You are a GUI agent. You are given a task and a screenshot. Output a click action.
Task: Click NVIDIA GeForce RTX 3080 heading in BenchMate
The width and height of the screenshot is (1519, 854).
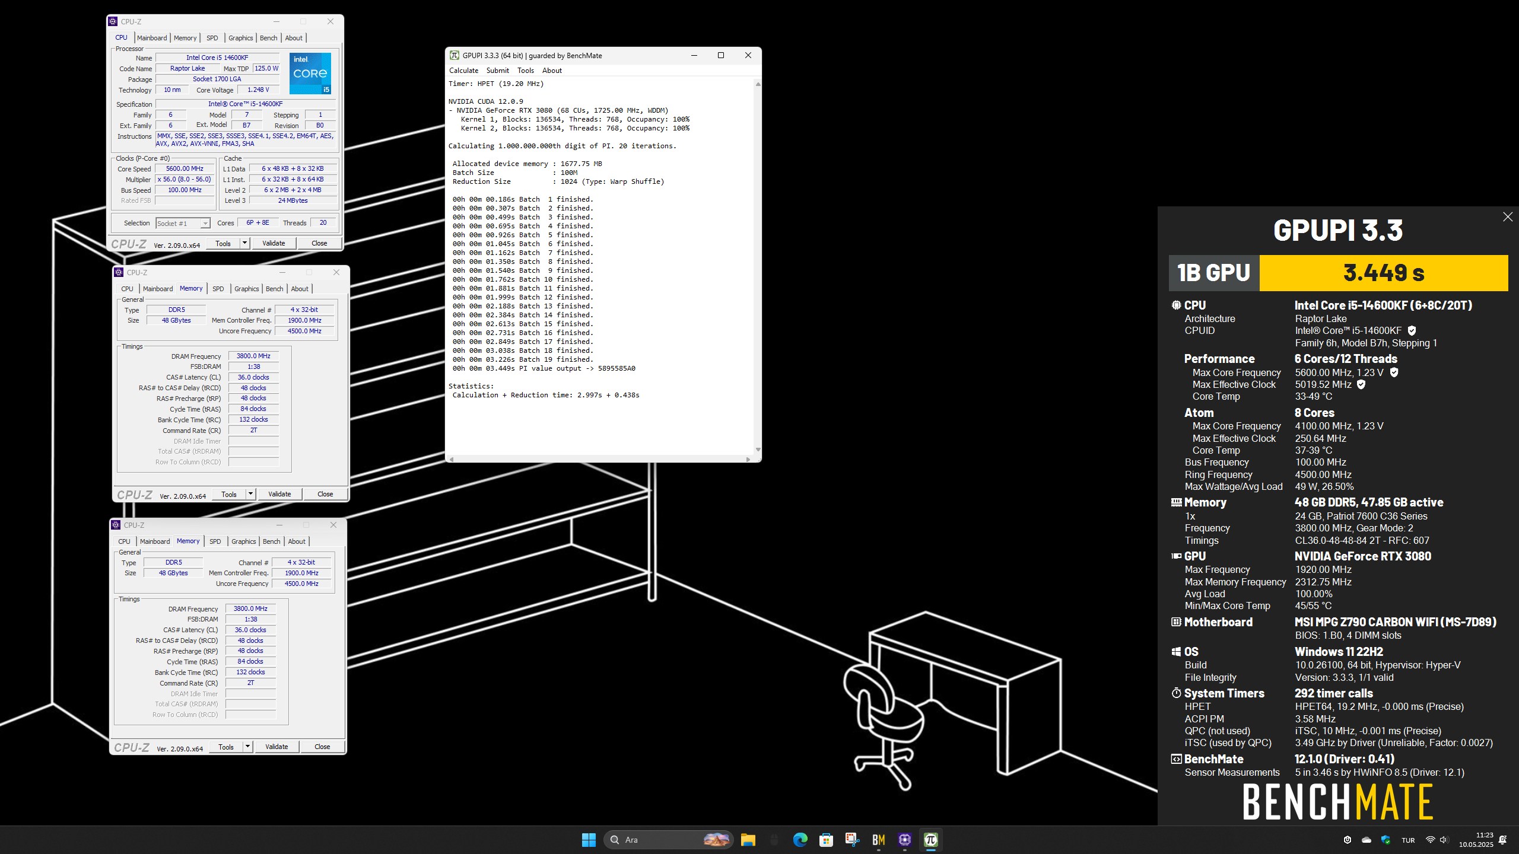1362,556
